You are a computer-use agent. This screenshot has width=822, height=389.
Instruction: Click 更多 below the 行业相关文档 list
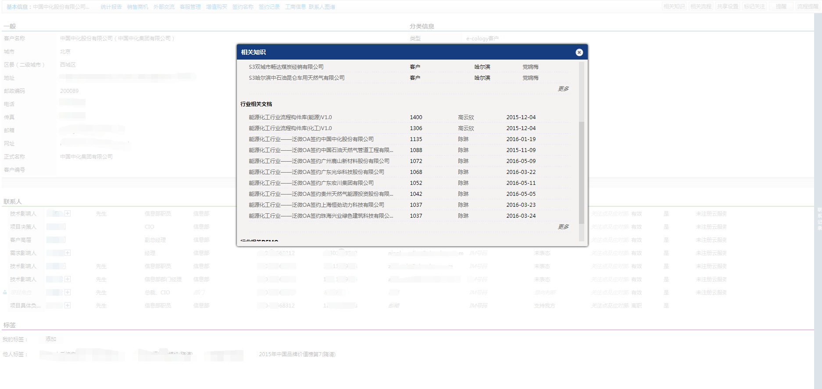(x=563, y=227)
